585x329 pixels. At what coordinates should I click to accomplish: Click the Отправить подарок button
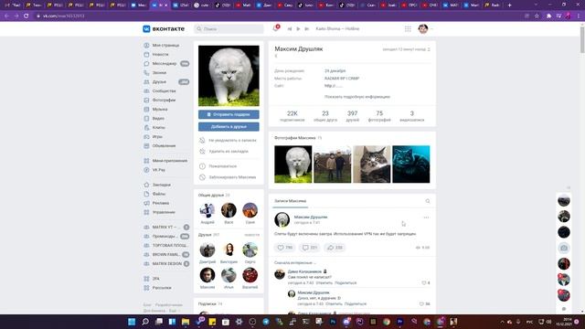pos(229,114)
